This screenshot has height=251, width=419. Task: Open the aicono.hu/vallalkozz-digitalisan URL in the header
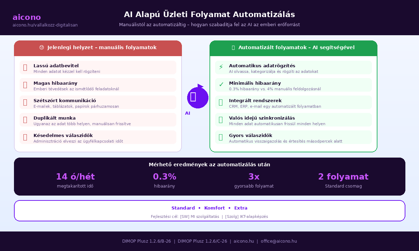45,25
